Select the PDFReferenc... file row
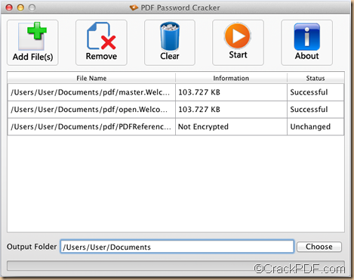The height and width of the screenshot is (280, 354). coord(176,126)
